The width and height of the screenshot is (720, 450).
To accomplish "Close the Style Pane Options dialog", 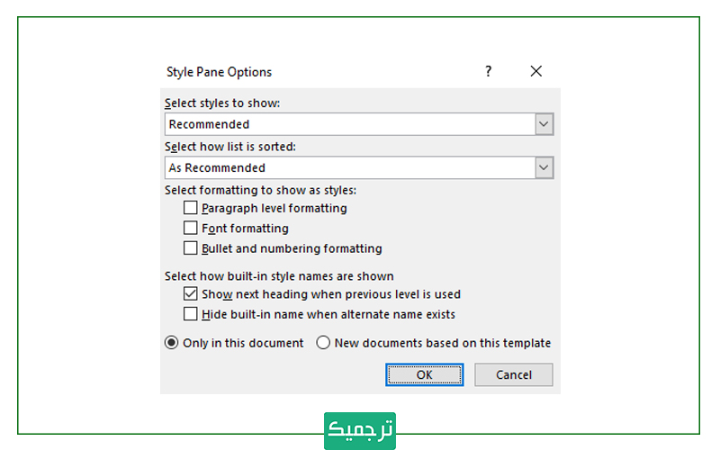I will pyautogui.click(x=536, y=72).
